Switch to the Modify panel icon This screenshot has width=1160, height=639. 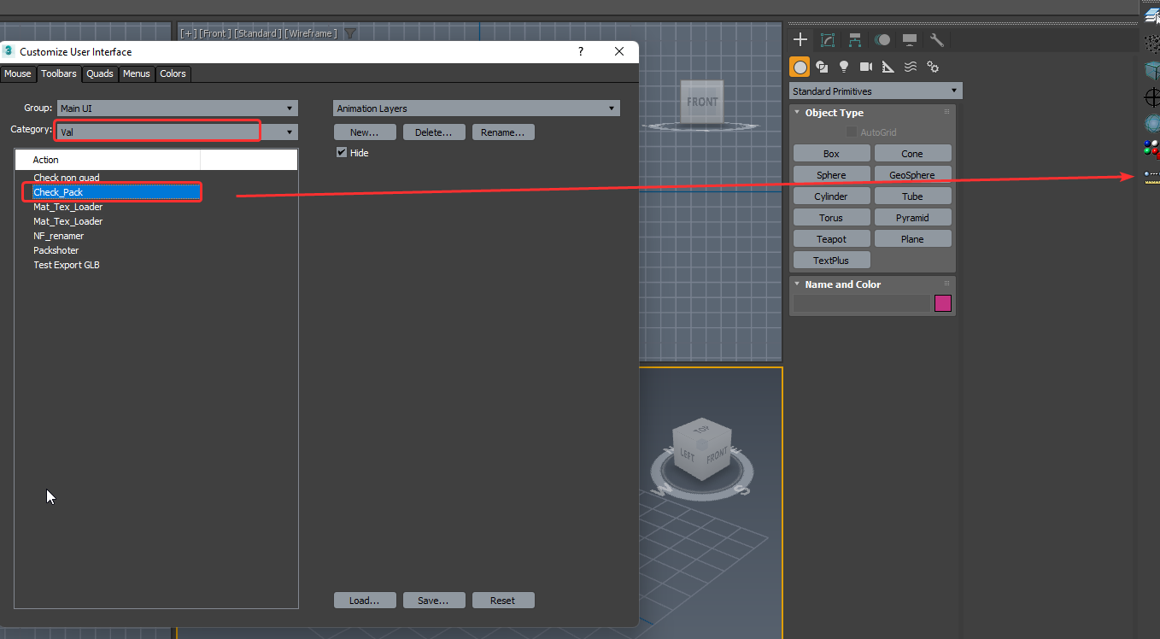[828, 40]
